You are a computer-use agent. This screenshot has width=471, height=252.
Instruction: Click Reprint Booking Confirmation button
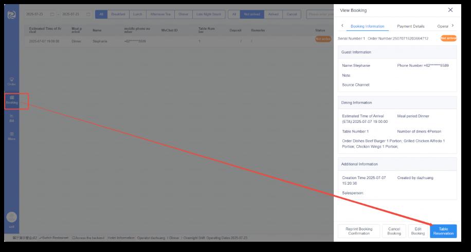(359, 231)
